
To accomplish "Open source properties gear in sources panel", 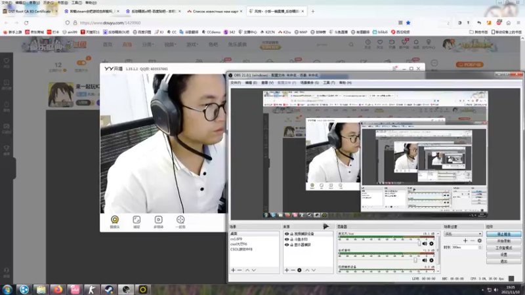I will point(299,270).
